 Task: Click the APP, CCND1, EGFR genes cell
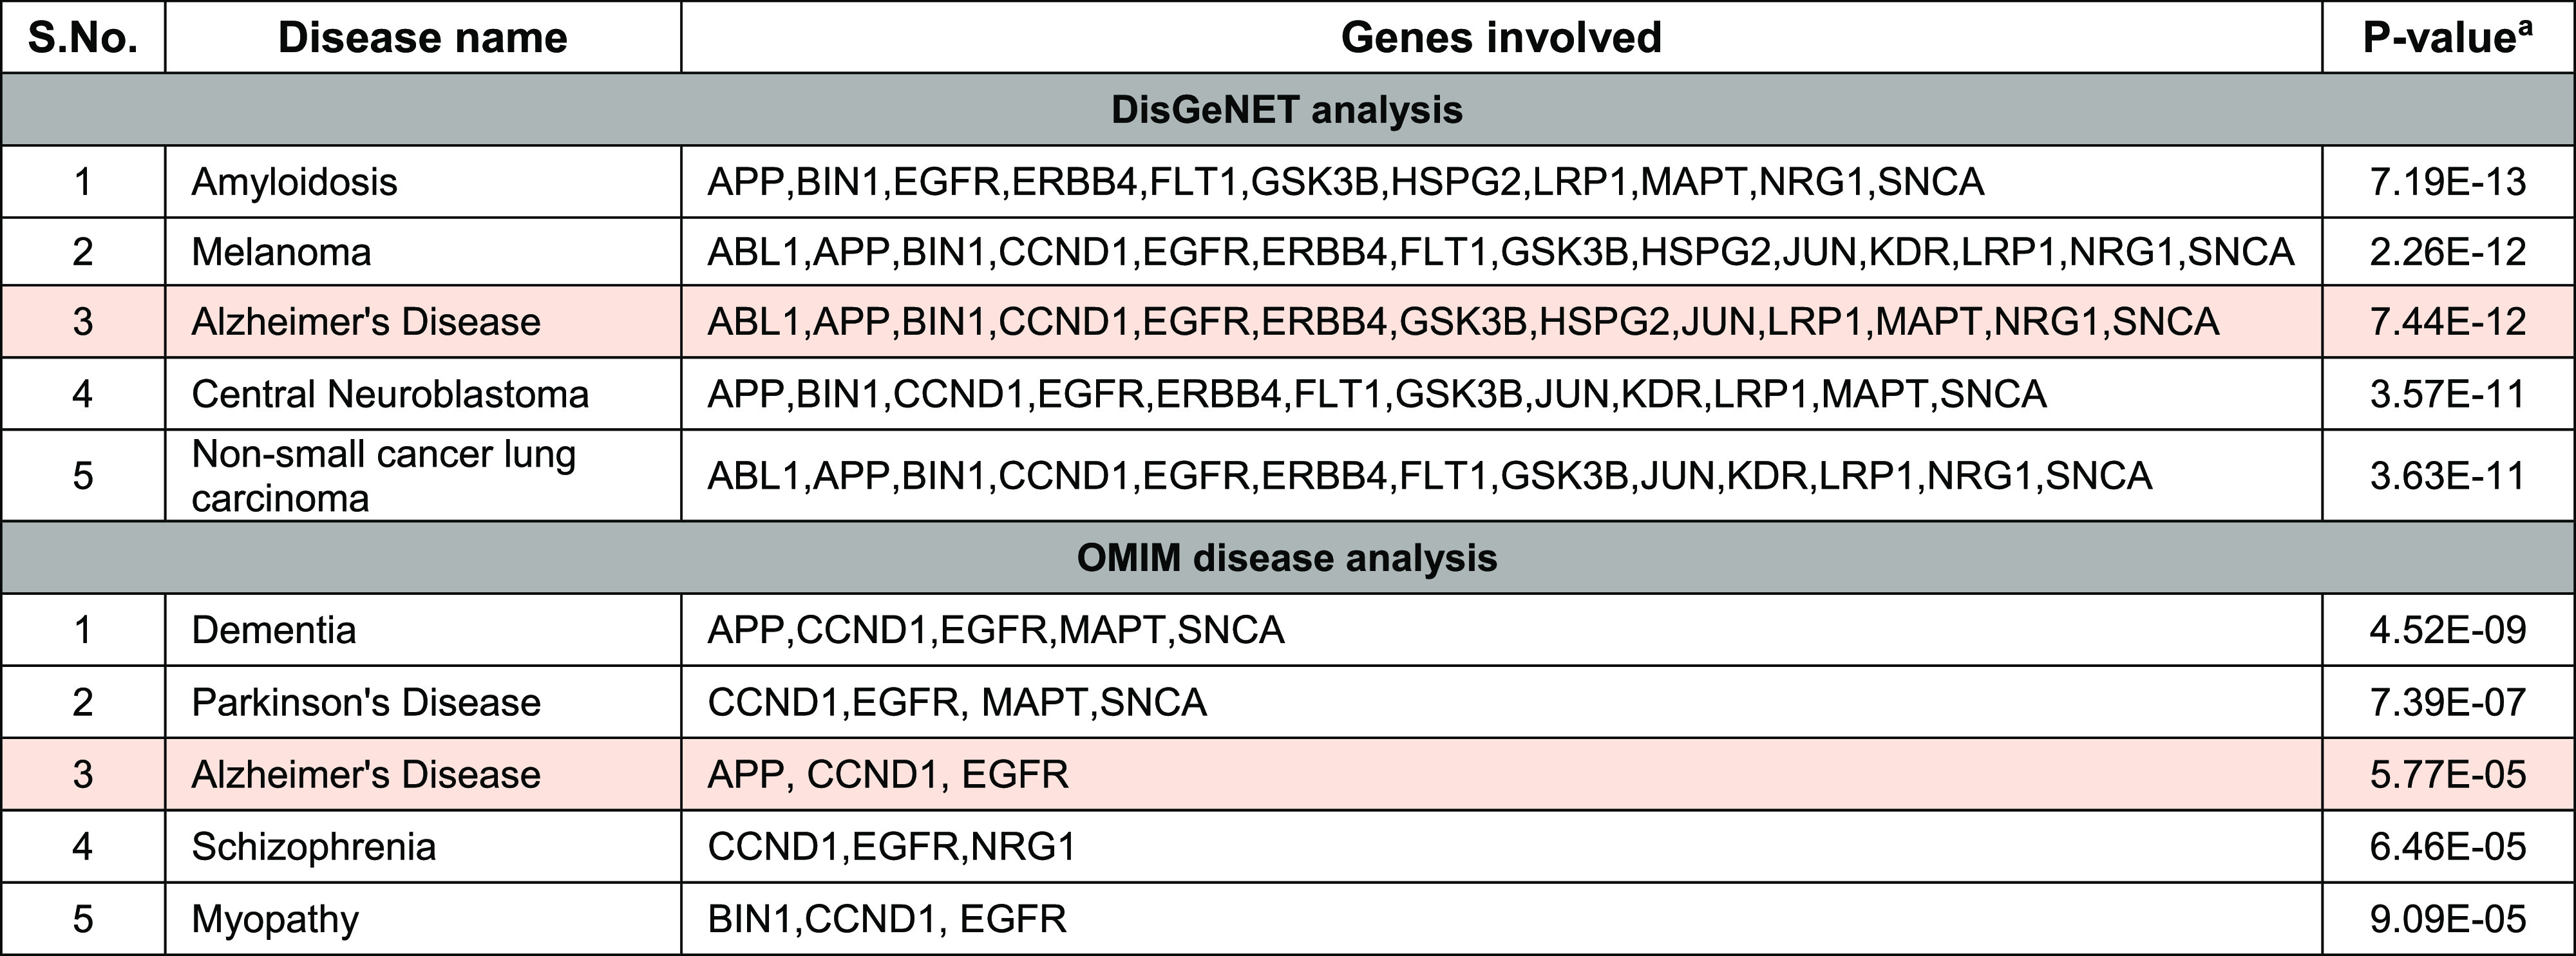(x=888, y=775)
